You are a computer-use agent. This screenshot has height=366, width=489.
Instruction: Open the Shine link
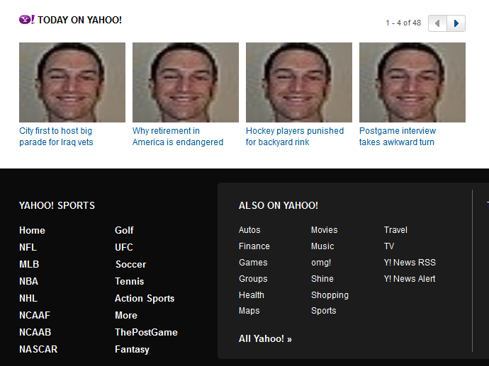coord(322,279)
